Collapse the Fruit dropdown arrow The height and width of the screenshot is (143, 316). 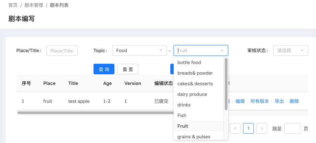(x=222, y=51)
